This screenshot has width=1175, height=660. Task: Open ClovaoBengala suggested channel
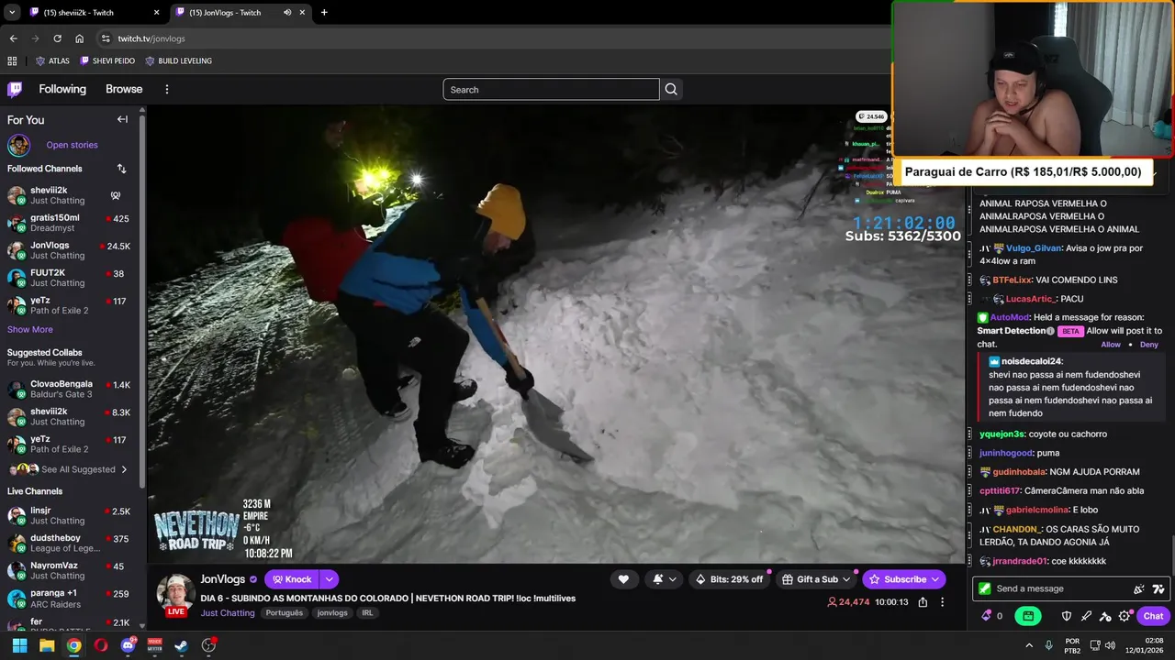click(70, 389)
